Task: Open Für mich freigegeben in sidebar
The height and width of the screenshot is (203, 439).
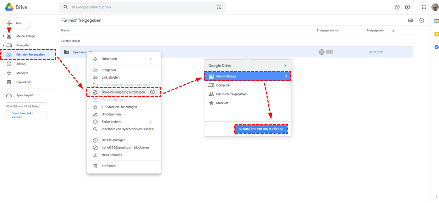Action: point(28,55)
